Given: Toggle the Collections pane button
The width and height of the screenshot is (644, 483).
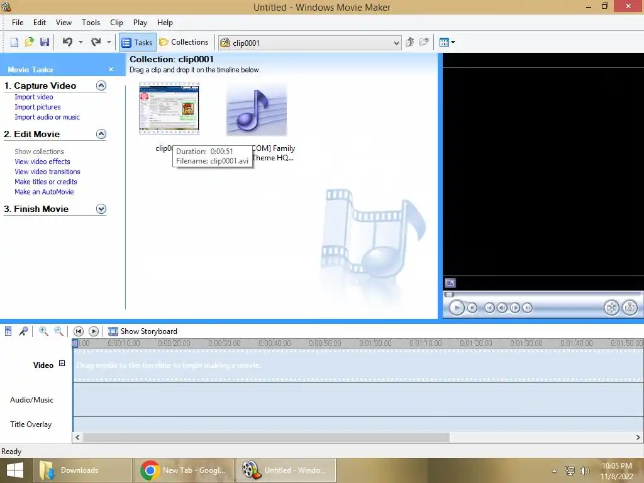Looking at the screenshot, I should 184,42.
